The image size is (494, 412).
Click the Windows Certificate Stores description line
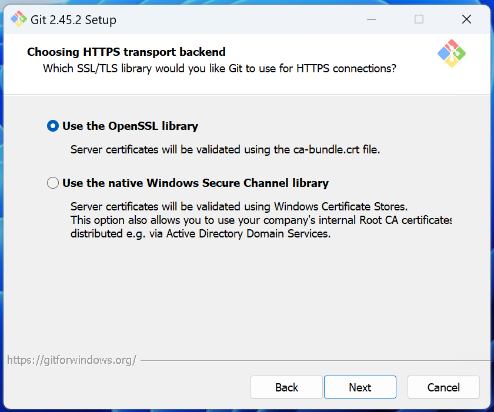click(239, 206)
